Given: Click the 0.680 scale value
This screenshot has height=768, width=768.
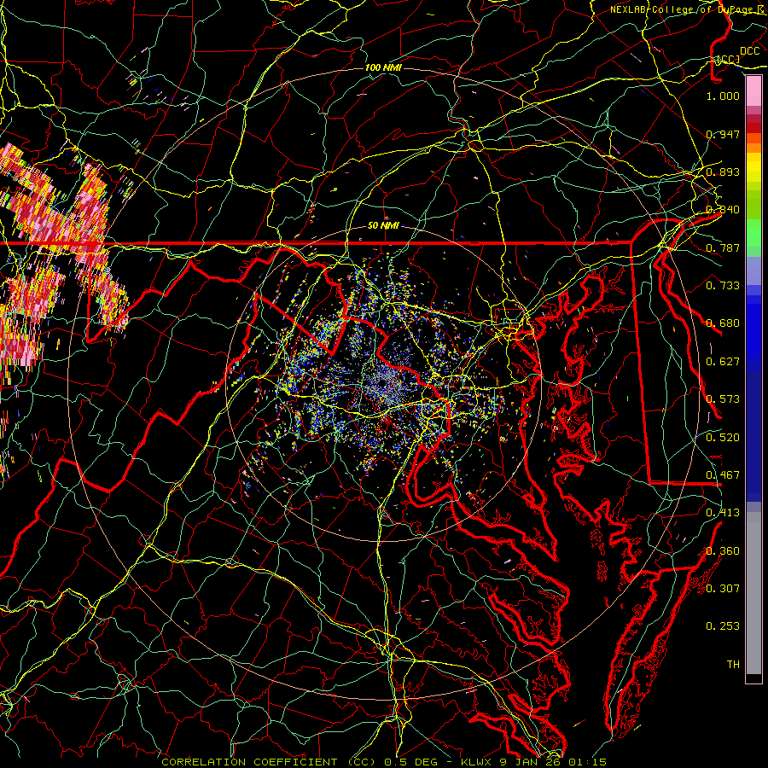Looking at the screenshot, I should pyautogui.click(x=723, y=323).
